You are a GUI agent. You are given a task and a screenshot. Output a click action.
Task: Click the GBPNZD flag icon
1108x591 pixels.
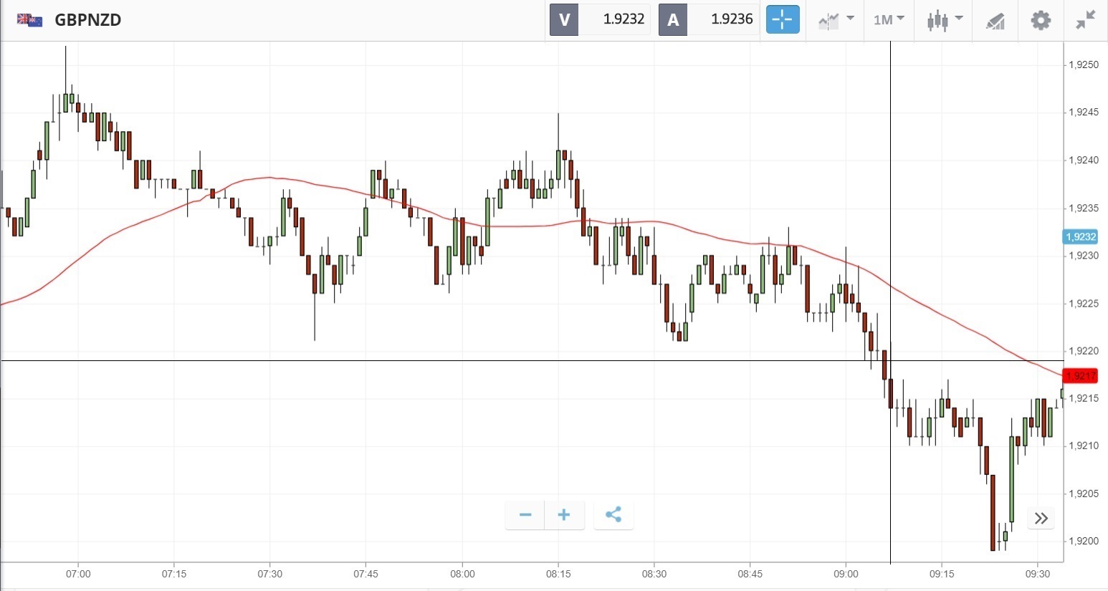click(x=29, y=20)
